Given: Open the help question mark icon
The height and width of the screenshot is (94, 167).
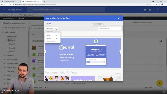Looking at the screenshot, I should click(x=150, y=10).
